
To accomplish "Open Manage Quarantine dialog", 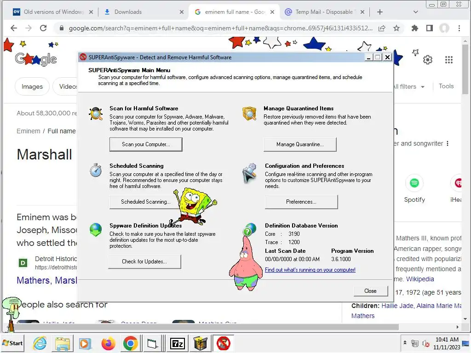I will (x=300, y=144).
